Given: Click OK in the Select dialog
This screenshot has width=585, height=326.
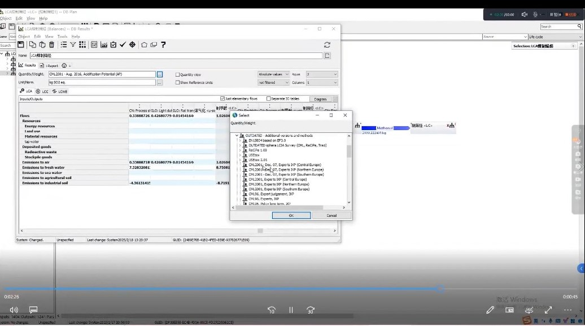Looking at the screenshot, I should coord(291,215).
